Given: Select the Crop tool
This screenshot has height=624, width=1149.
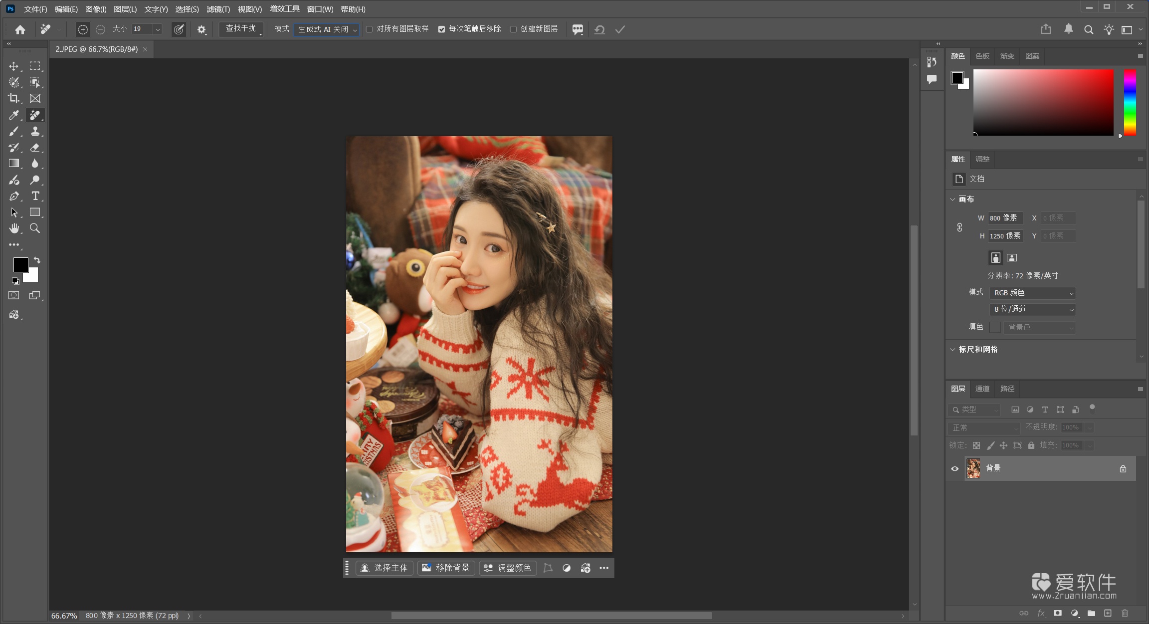Looking at the screenshot, I should point(14,98).
